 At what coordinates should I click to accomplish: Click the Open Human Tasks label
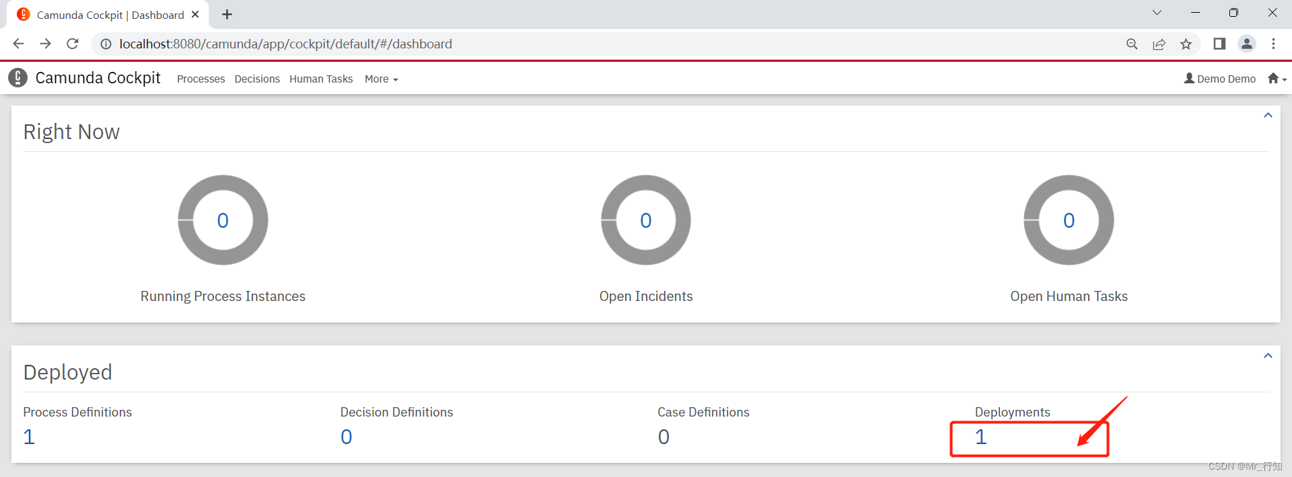(1069, 296)
